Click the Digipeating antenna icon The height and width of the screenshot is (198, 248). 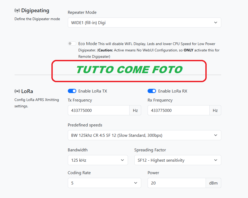[17, 11]
